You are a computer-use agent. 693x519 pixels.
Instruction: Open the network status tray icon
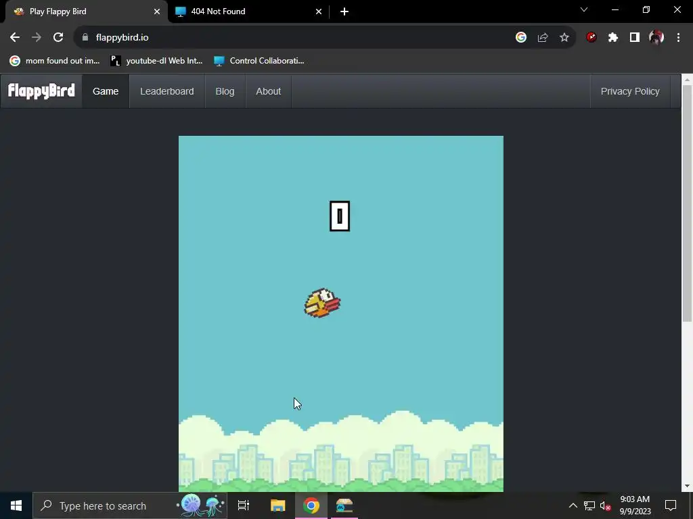(x=589, y=505)
